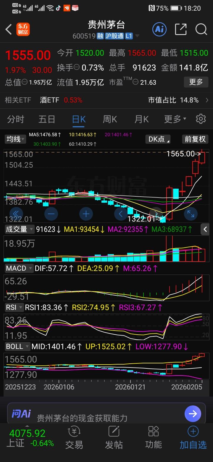213x462 pixels.
Task: Open the 东方财富 logo badge
Action: (23, 29)
